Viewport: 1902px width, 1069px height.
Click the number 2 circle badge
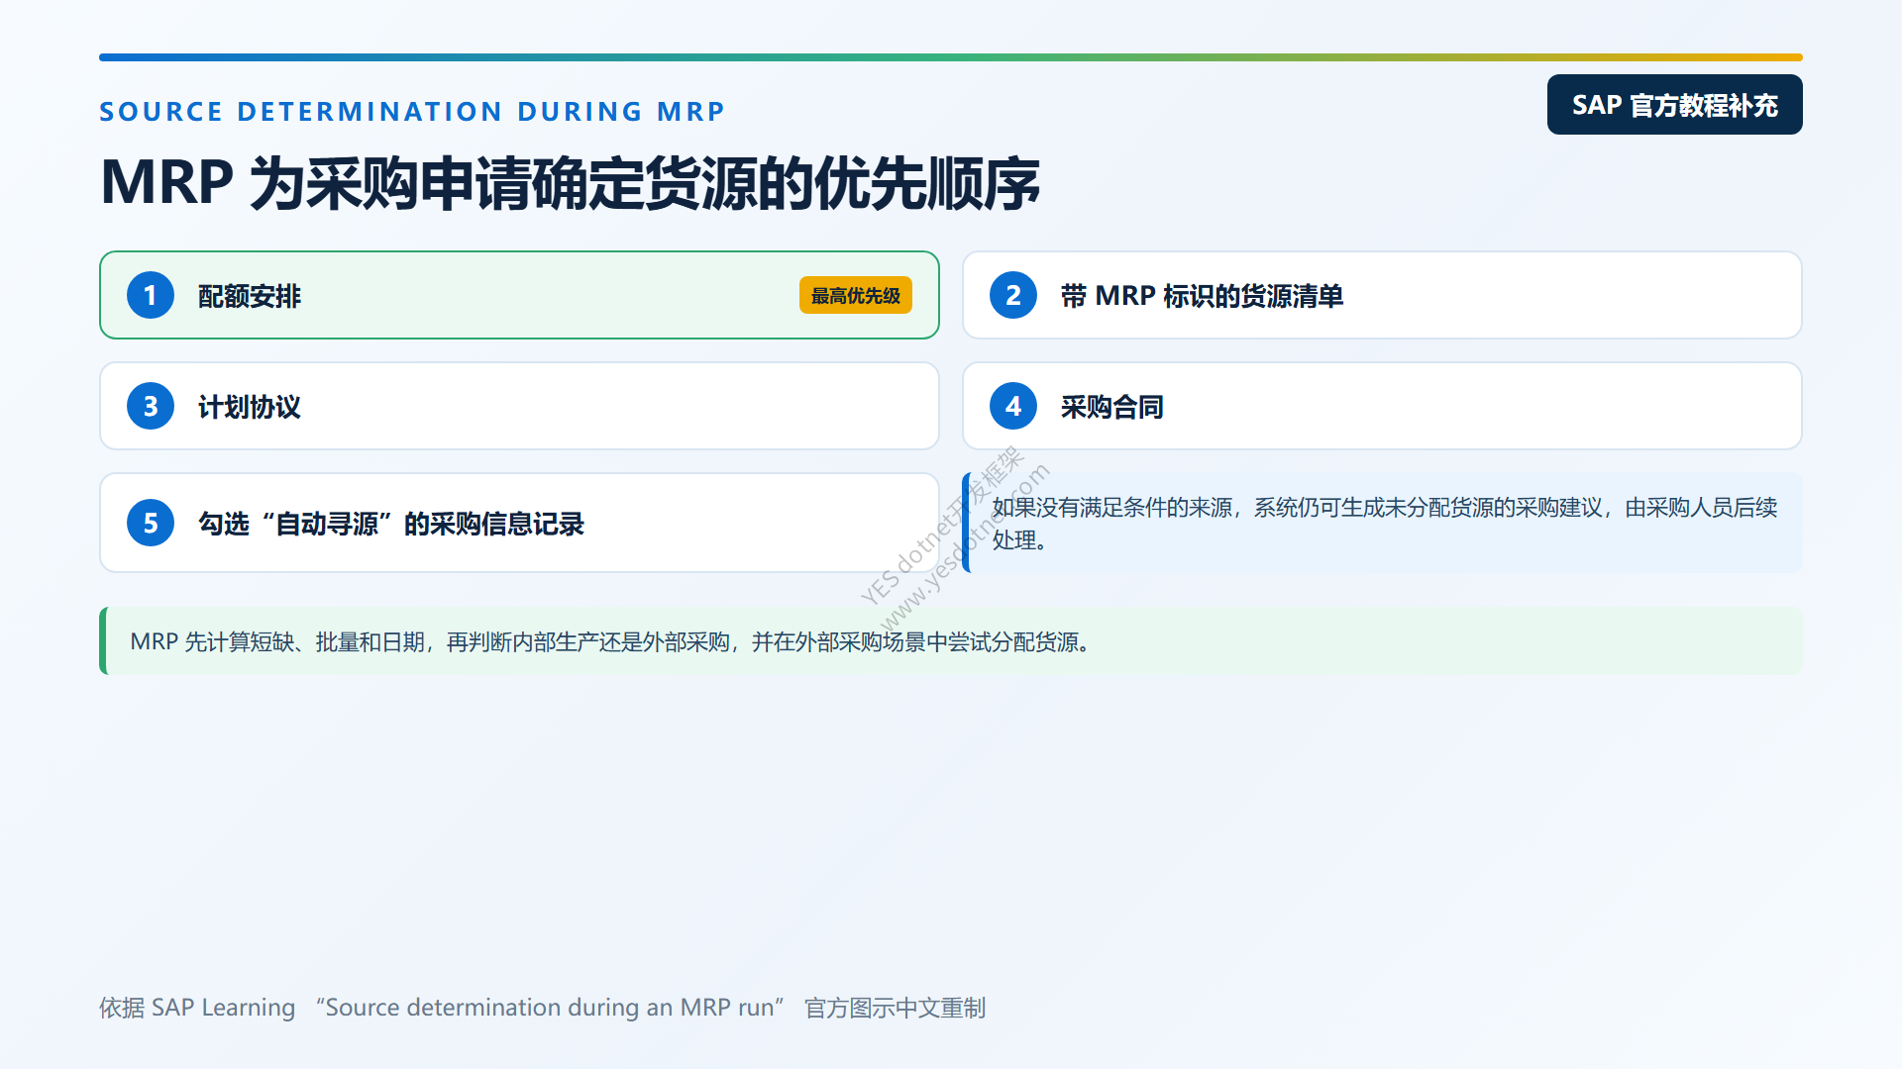1013,295
